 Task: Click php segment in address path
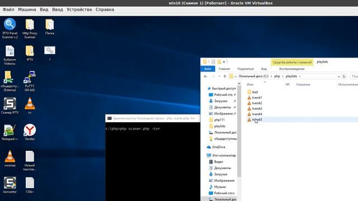coord(277,76)
